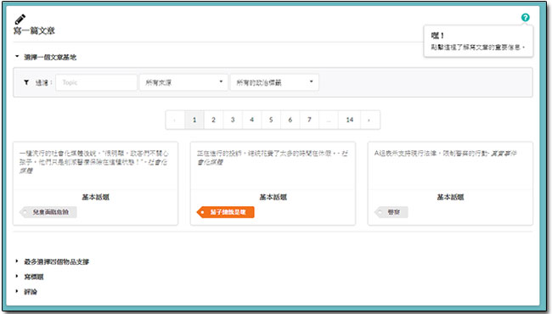Focus the Topic filter input field
This screenshot has height=314, width=552.
tap(96, 82)
